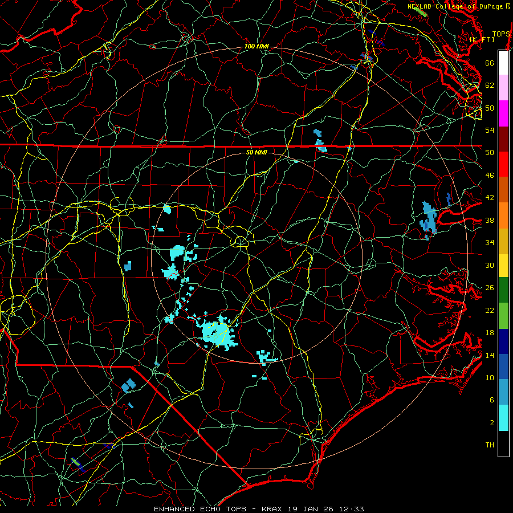Click the "19 JAN 26 12:33" timestamp
Viewport: 513px width, 513px height.
click(326, 509)
